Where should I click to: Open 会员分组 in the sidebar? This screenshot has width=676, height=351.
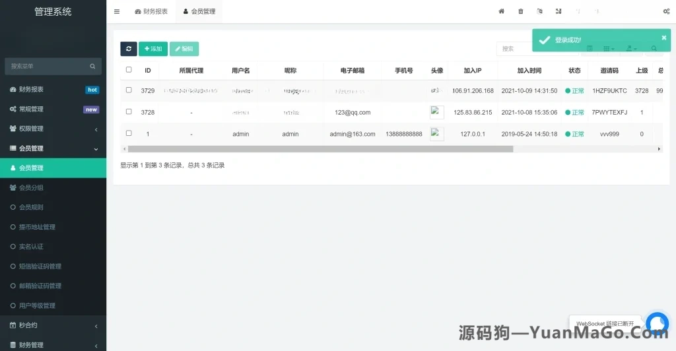53,188
